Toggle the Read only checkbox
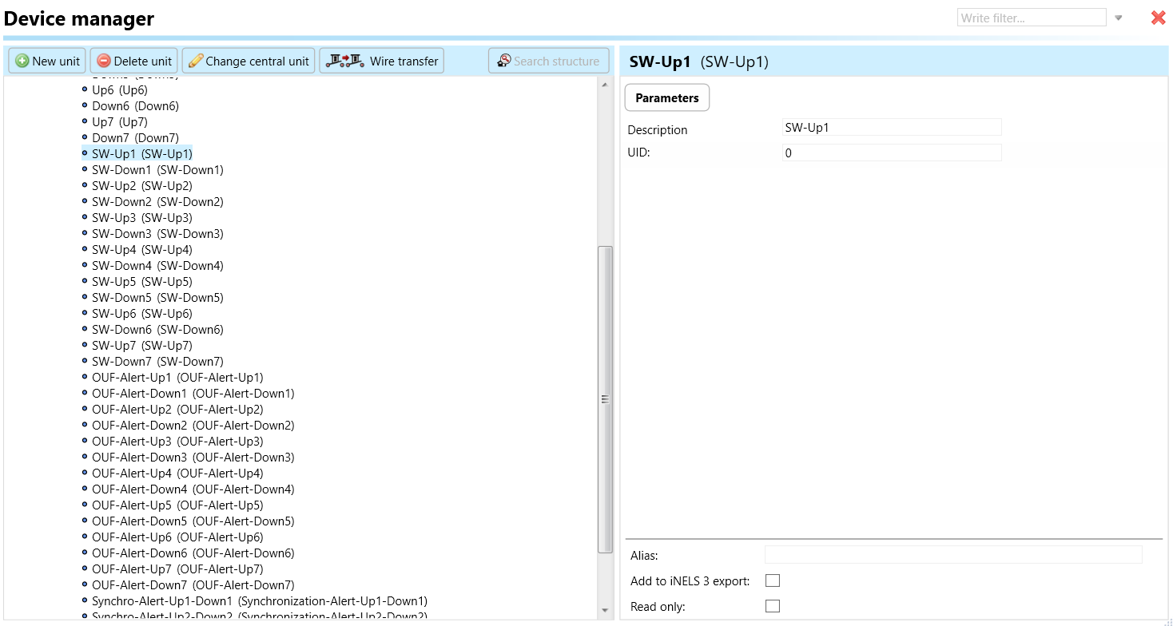1173x626 pixels. click(772, 606)
